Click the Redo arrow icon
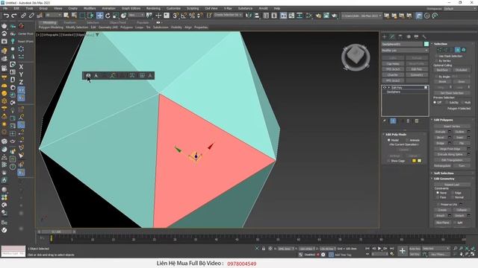This screenshot has width=478, height=268. 14,16
